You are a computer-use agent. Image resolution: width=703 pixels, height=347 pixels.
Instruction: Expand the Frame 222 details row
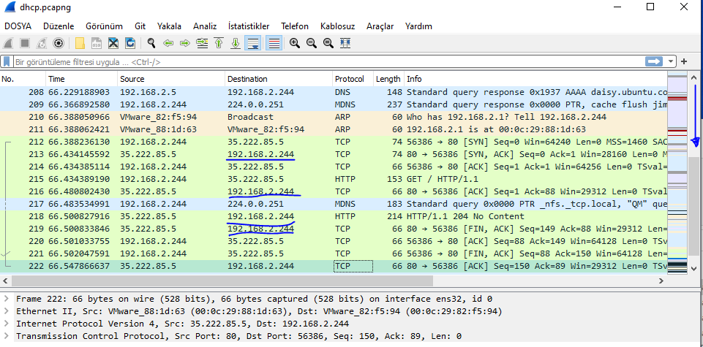(6, 299)
